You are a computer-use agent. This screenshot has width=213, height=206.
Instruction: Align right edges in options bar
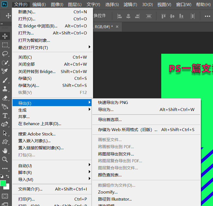(137, 16)
